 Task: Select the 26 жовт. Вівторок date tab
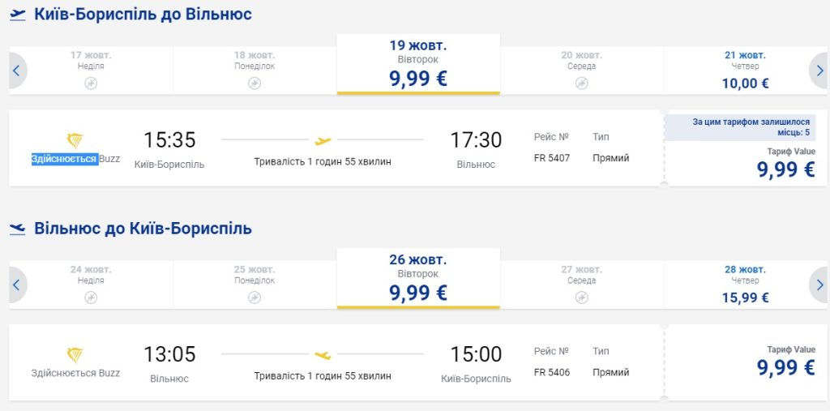pos(418,277)
